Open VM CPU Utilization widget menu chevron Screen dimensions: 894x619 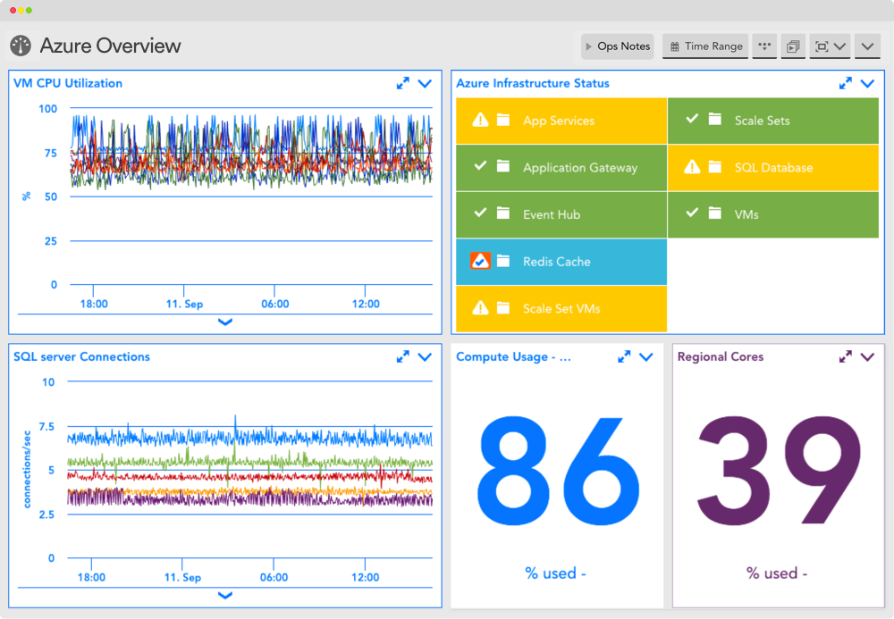click(425, 84)
